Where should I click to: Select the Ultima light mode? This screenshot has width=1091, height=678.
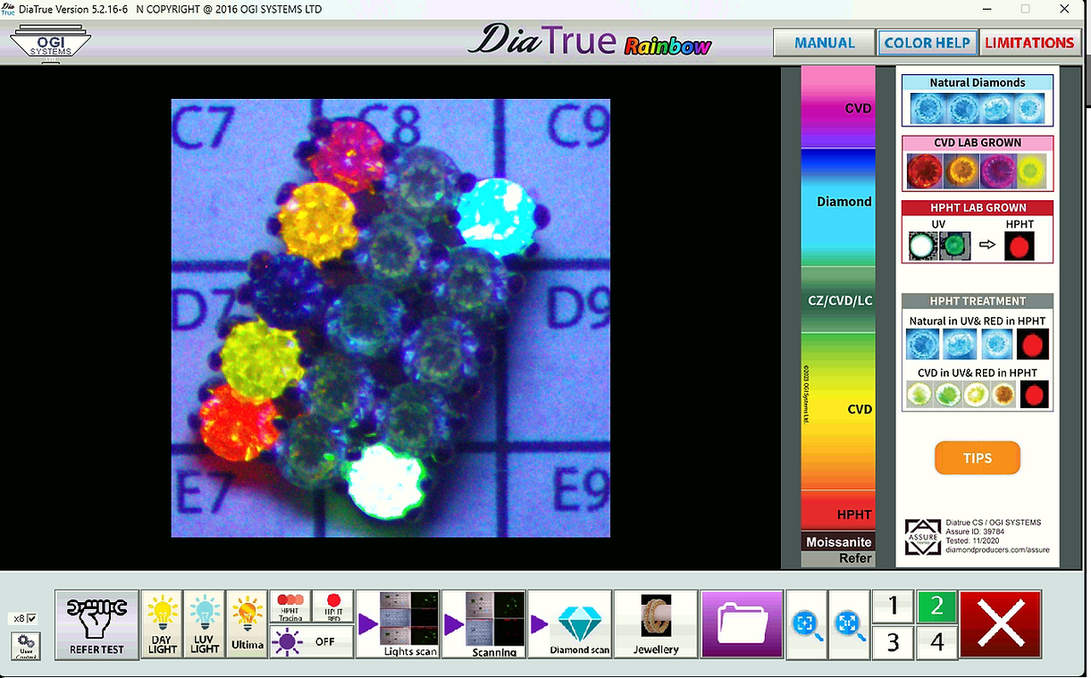(248, 625)
